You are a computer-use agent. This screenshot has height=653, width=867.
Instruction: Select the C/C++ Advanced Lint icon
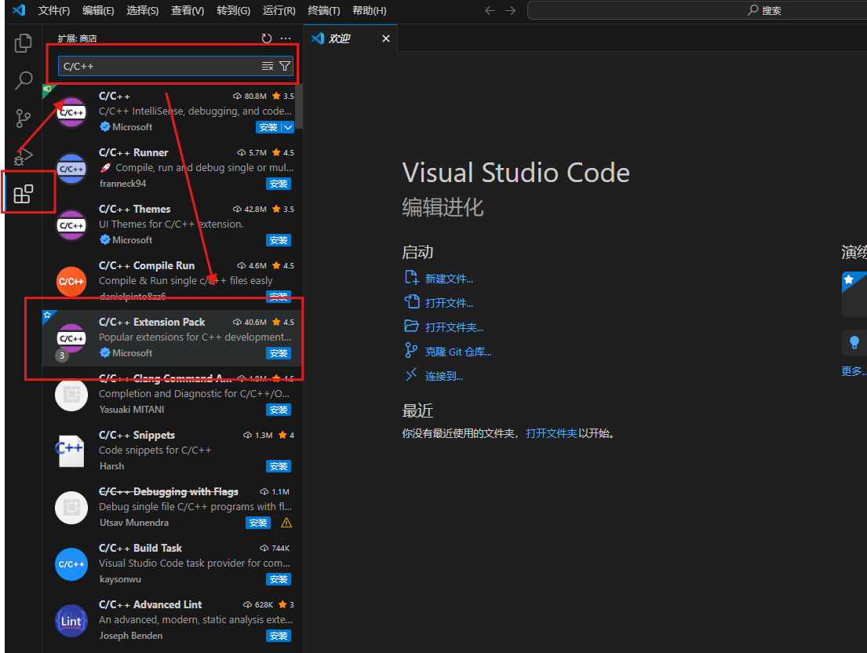click(71, 621)
